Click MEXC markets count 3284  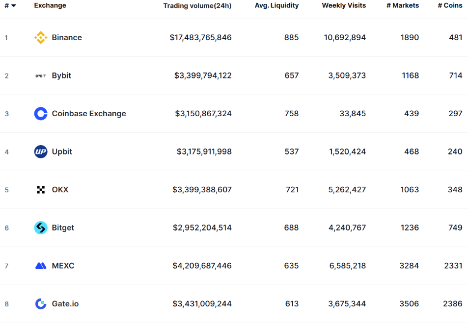click(x=409, y=266)
